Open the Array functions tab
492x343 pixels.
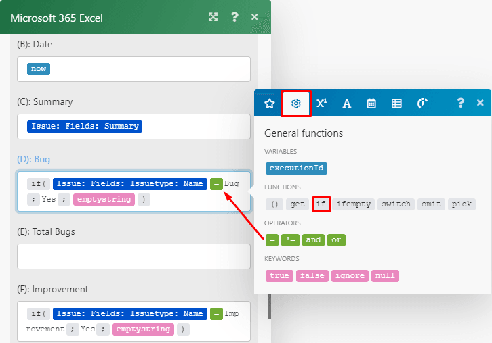pos(396,104)
